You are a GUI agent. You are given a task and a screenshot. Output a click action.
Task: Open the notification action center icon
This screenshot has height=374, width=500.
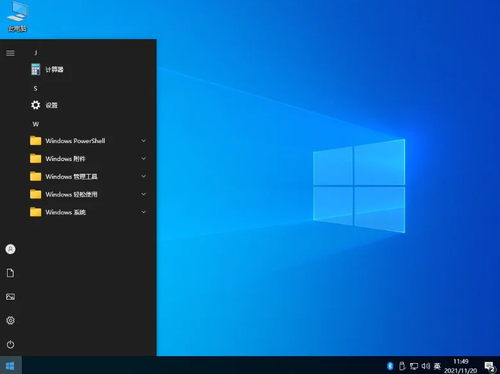490,366
